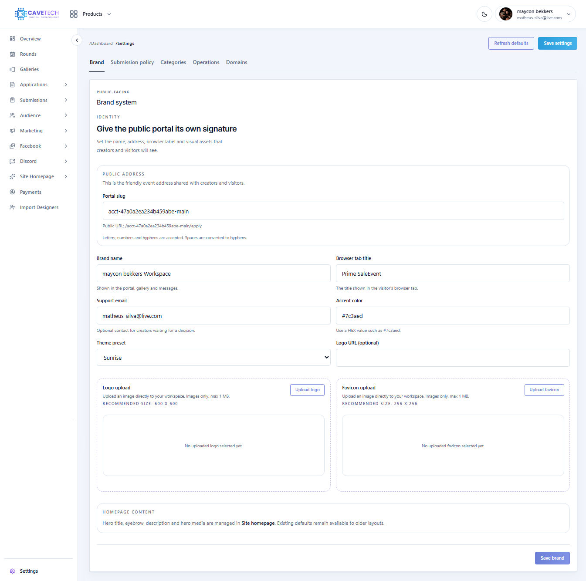Open Rounds in the sidebar
The image size is (586, 581).
[x=28, y=54]
